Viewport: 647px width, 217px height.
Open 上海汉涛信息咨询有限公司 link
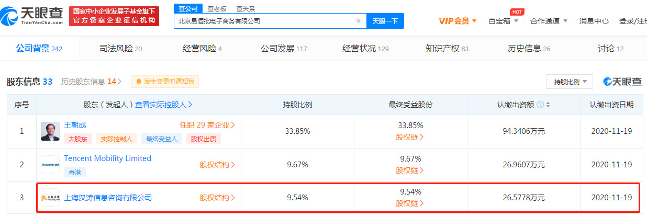108,198
